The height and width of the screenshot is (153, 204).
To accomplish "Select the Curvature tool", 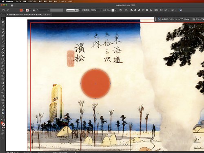I will coord(3,35).
